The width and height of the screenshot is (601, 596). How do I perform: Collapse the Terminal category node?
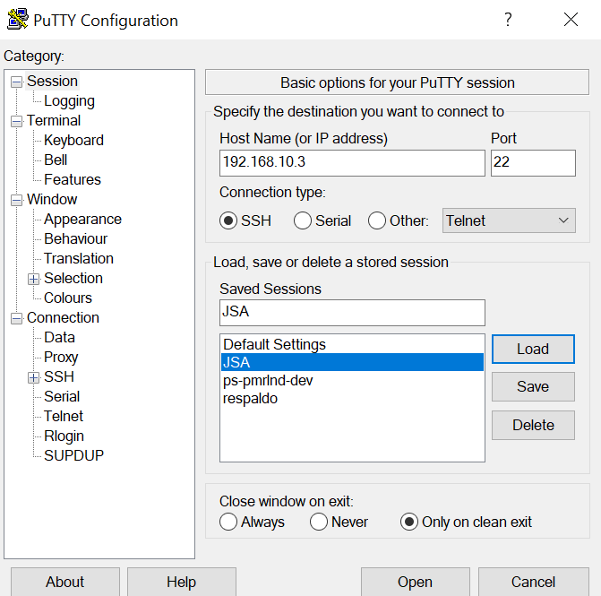point(16,121)
